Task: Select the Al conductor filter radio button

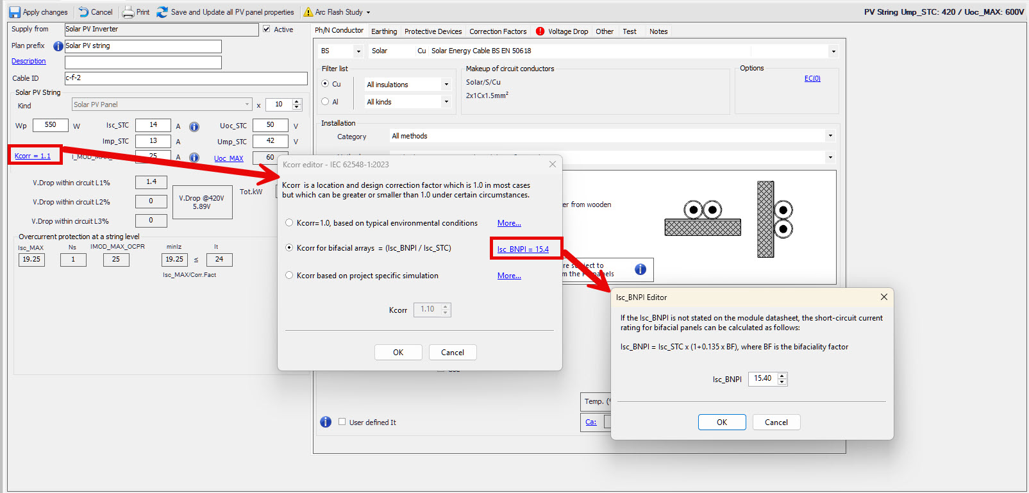Action: [x=326, y=102]
